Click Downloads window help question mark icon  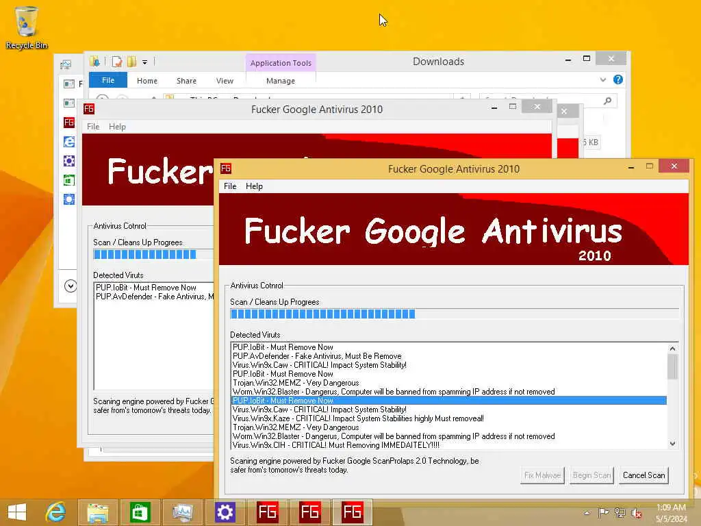pos(618,79)
